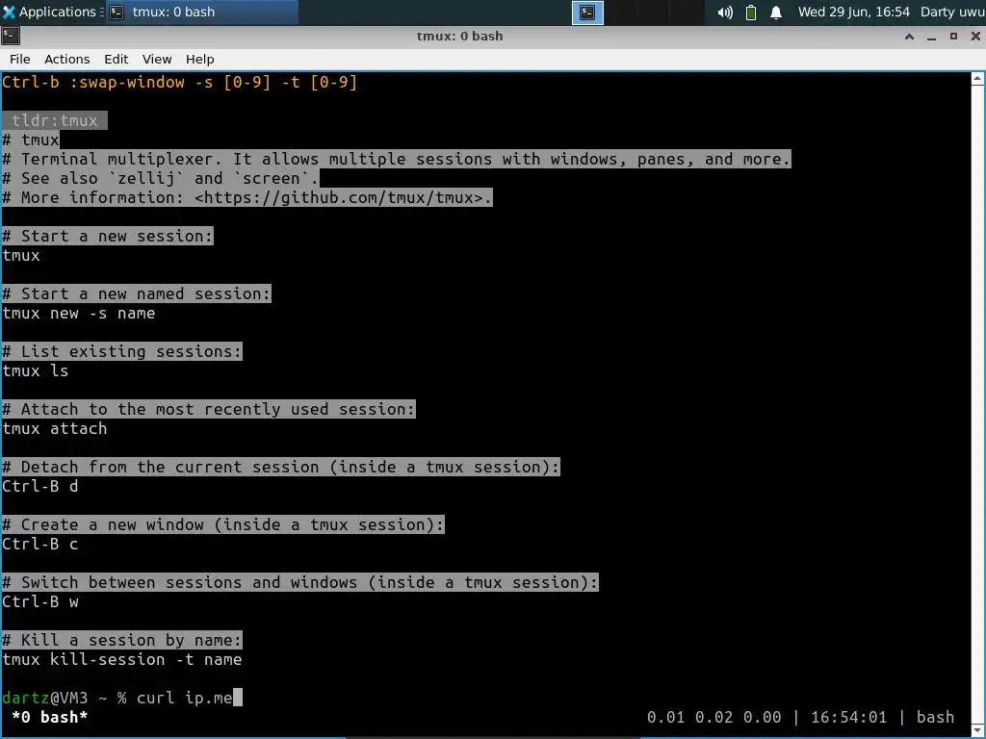Open the volume speaker indicator
Image resolution: width=986 pixels, height=739 pixels.
[x=725, y=13]
